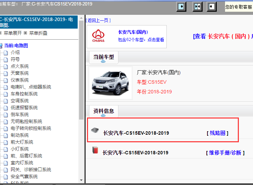Click the blue tree header C-长安汽车-CS15EV-2018-2019
This screenshot has width=253, height=185.
[x=39, y=22]
